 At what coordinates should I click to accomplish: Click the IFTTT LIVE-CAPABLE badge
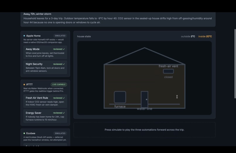(x=59, y=85)
